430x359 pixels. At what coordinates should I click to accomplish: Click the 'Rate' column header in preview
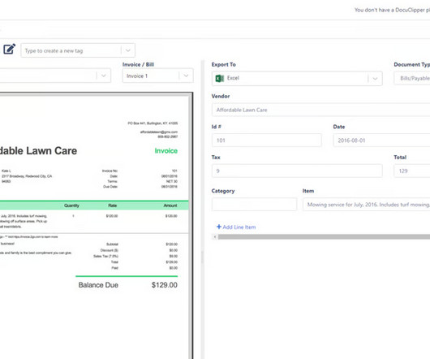[x=113, y=205]
